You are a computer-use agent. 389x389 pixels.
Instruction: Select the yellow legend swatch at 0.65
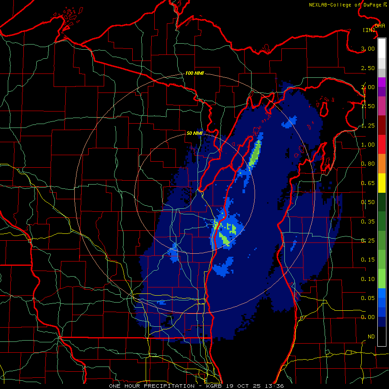[382, 183]
